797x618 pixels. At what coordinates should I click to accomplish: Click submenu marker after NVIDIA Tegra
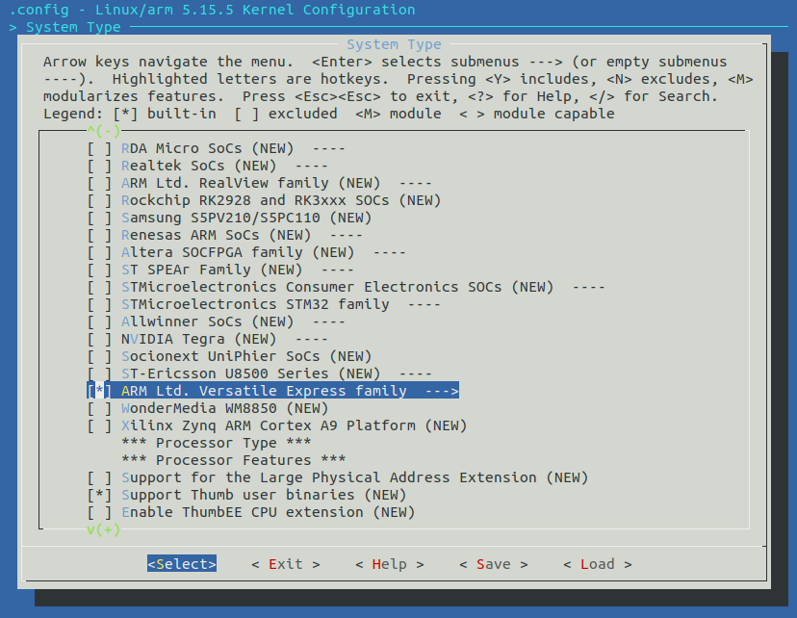click(x=312, y=339)
